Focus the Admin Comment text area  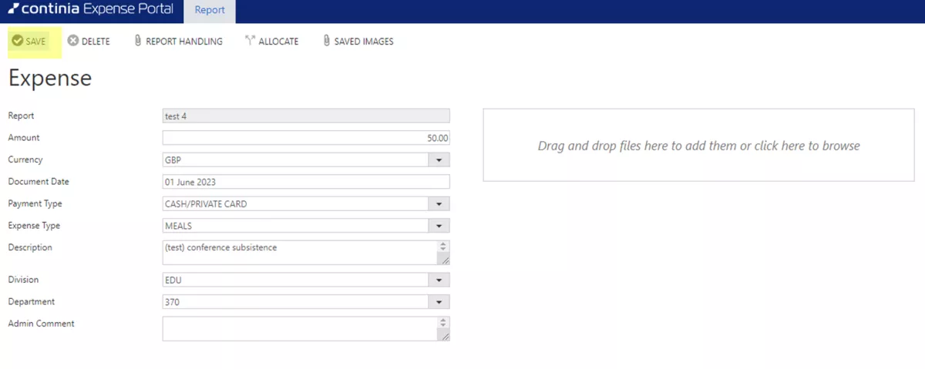click(x=299, y=328)
